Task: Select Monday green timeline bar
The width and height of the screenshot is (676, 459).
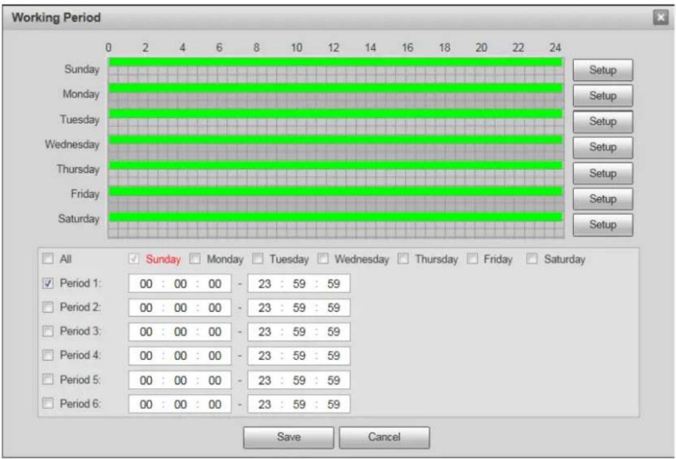Action: [336, 88]
